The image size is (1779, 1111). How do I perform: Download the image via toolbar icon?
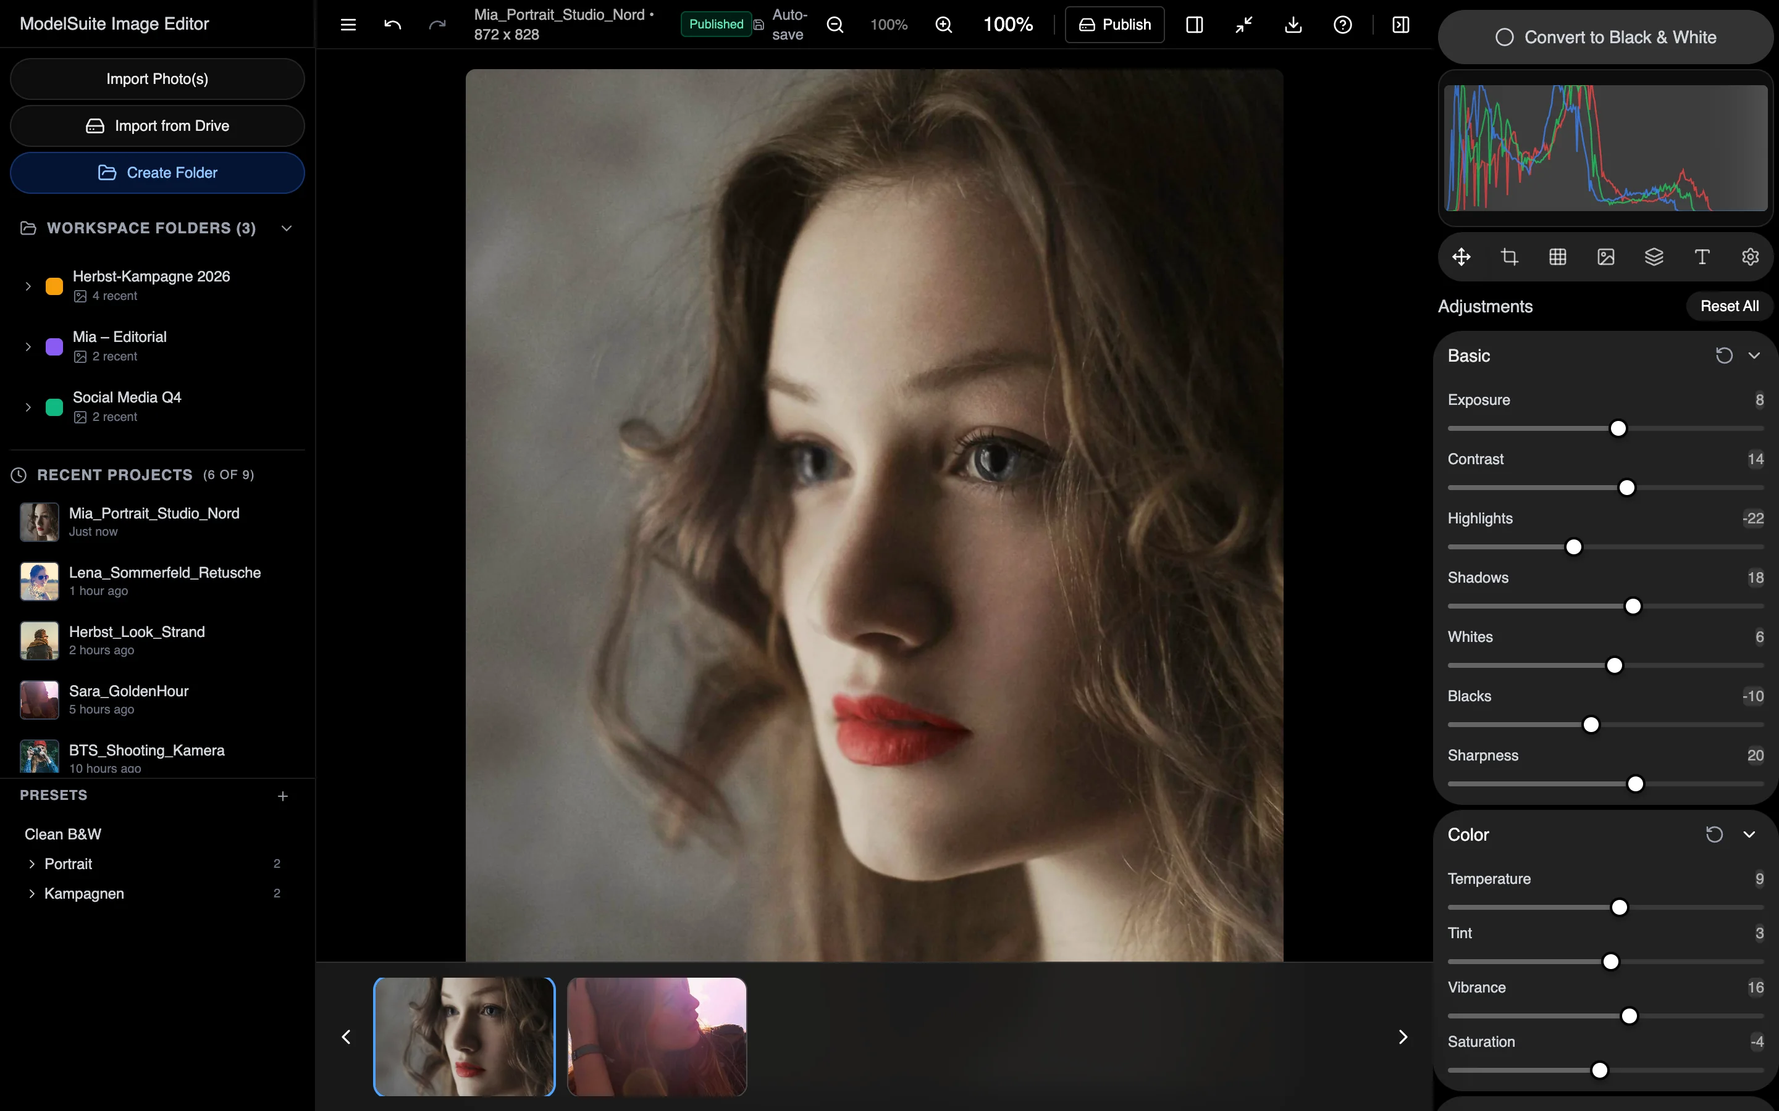1293,25
